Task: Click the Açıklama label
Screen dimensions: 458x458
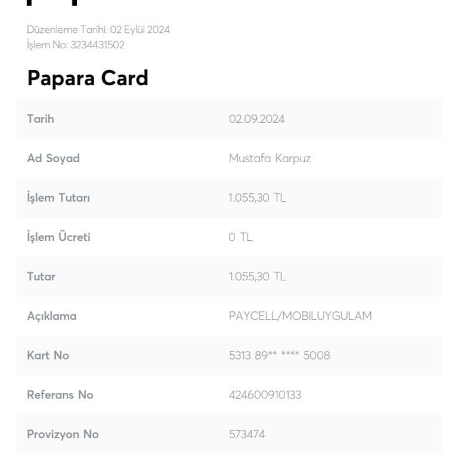Action: click(x=52, y=315)
